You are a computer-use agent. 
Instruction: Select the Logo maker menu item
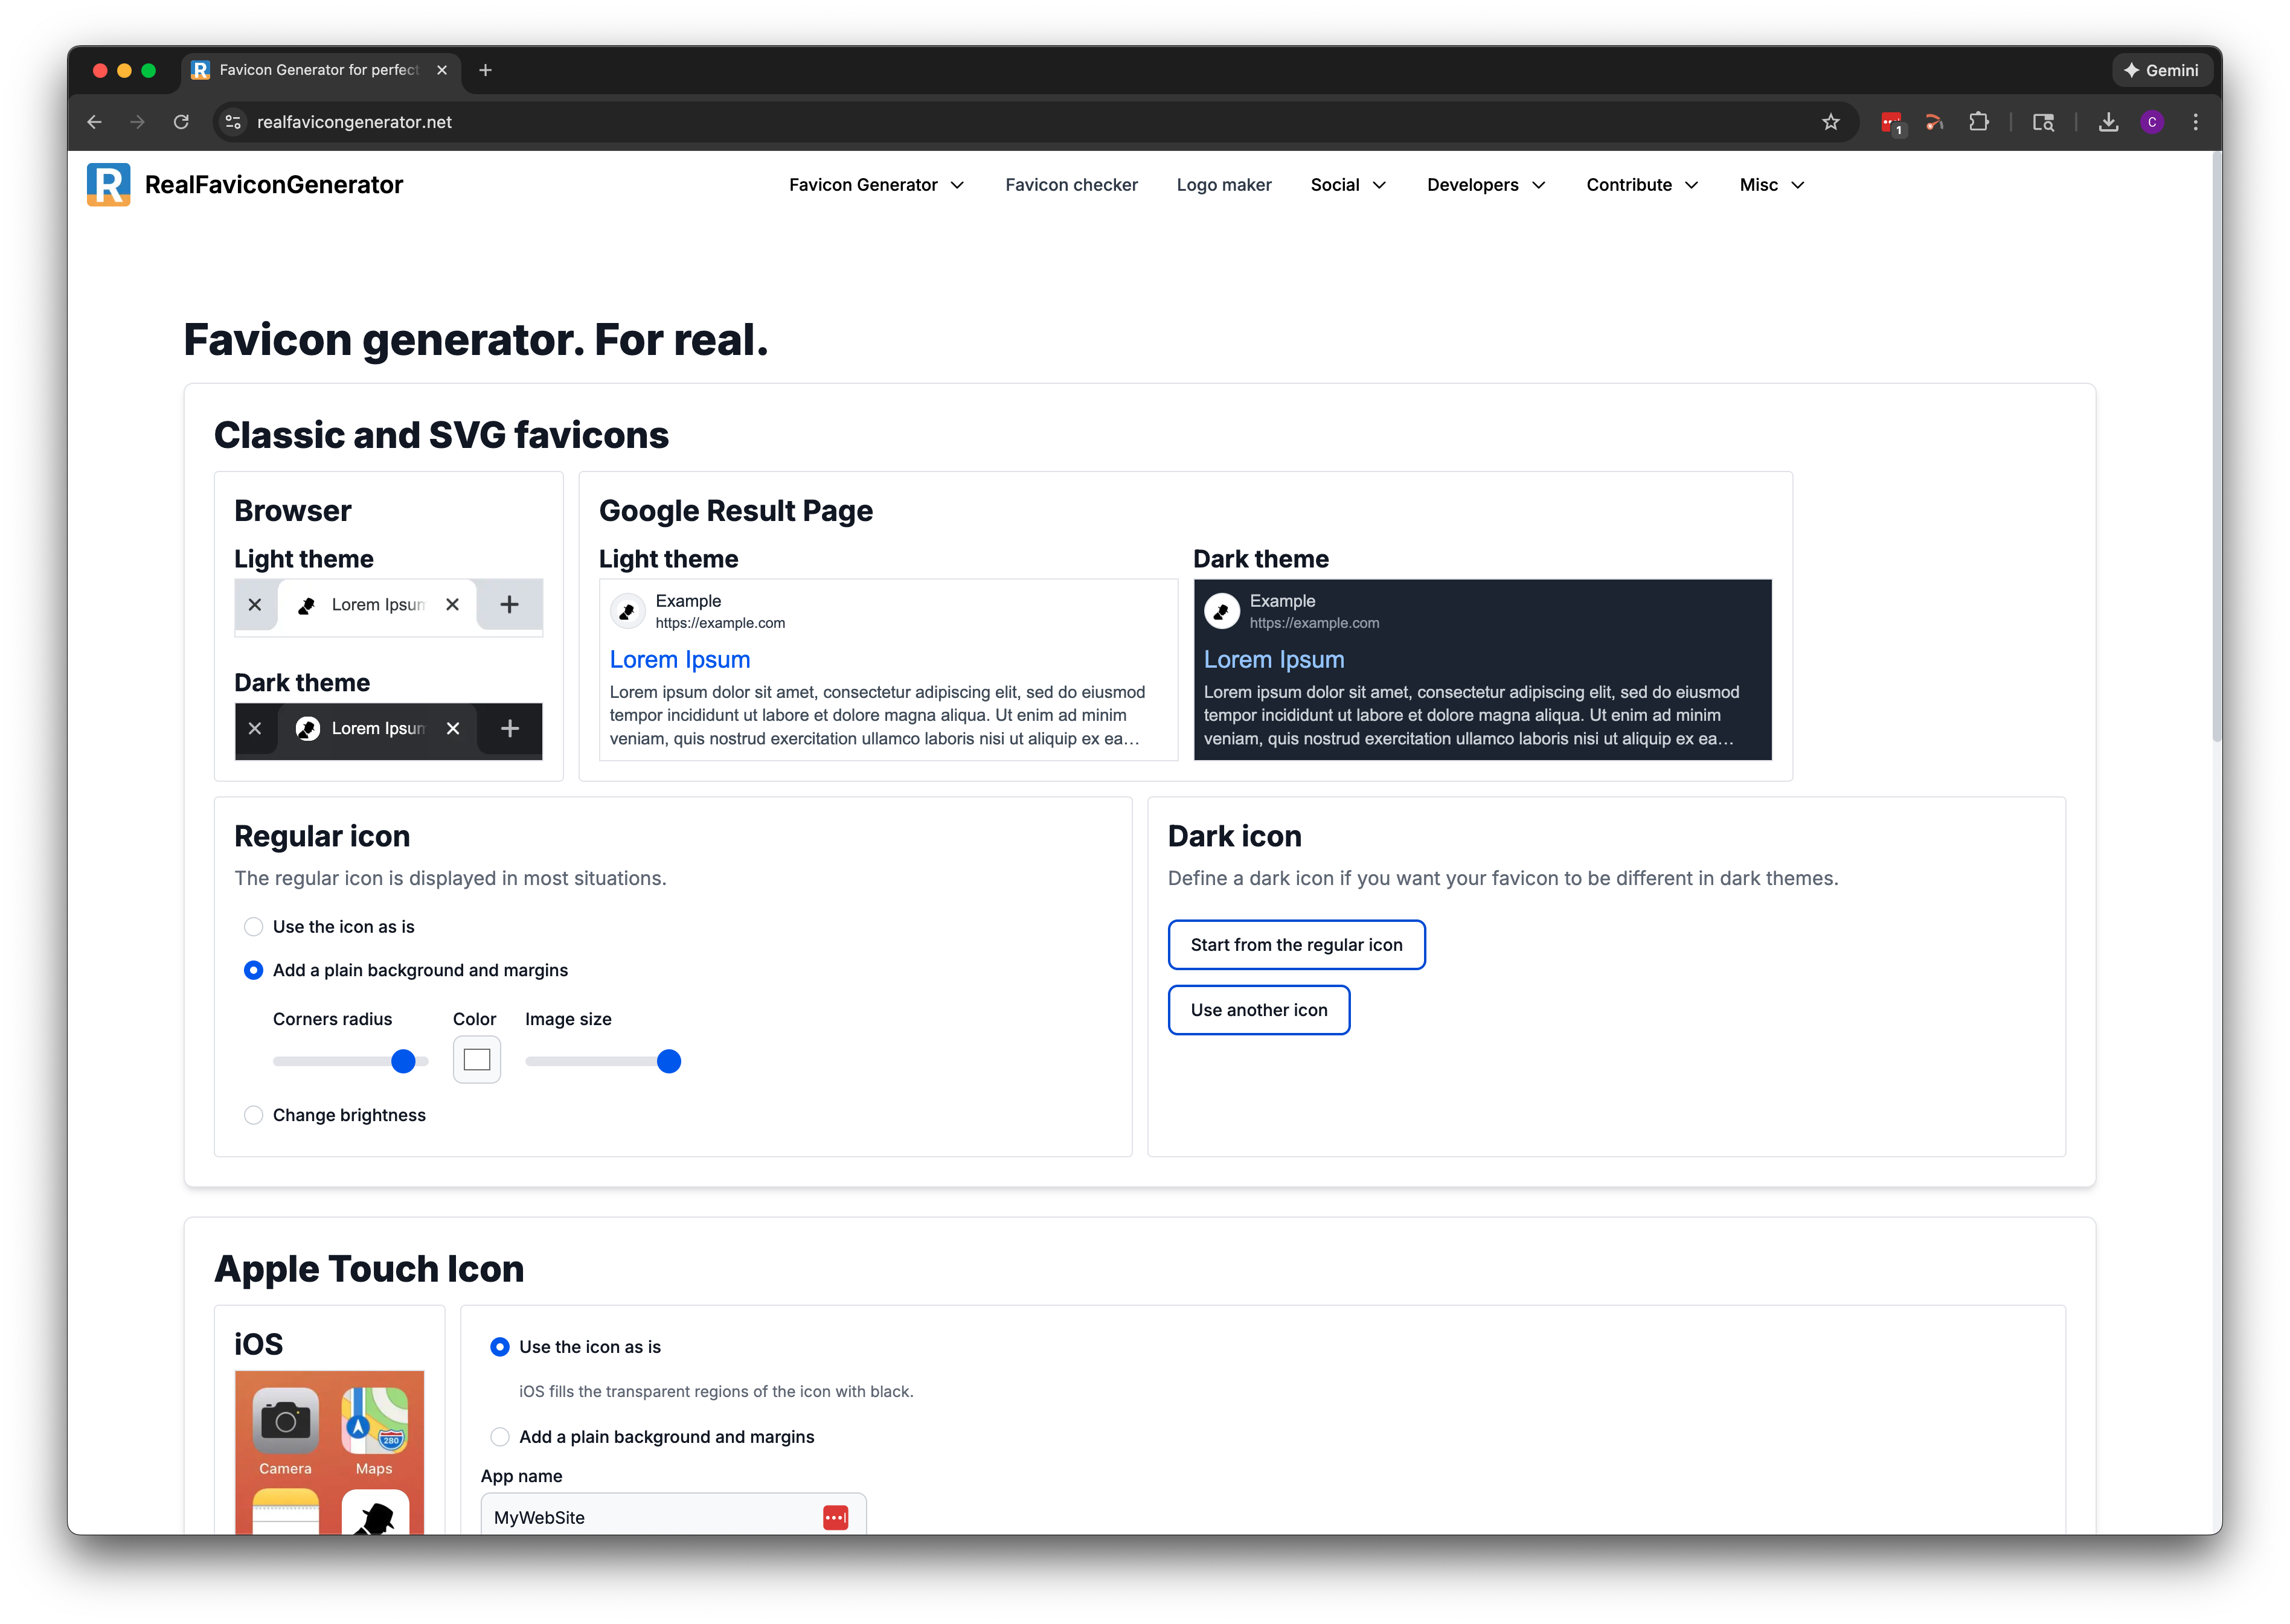[1224, 184]
